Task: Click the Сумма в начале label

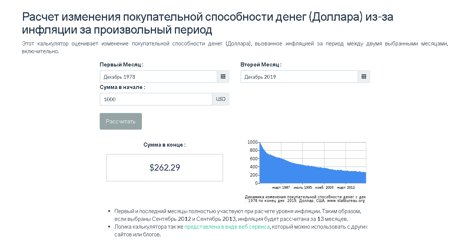Action: point(123,88)
